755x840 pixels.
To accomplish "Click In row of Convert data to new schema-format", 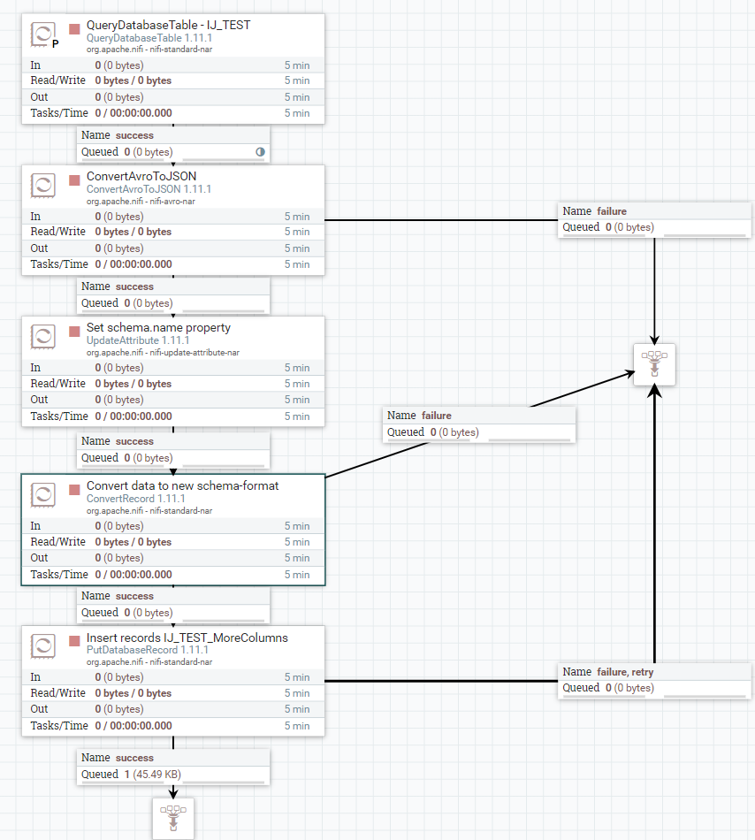I will (173, 526).
